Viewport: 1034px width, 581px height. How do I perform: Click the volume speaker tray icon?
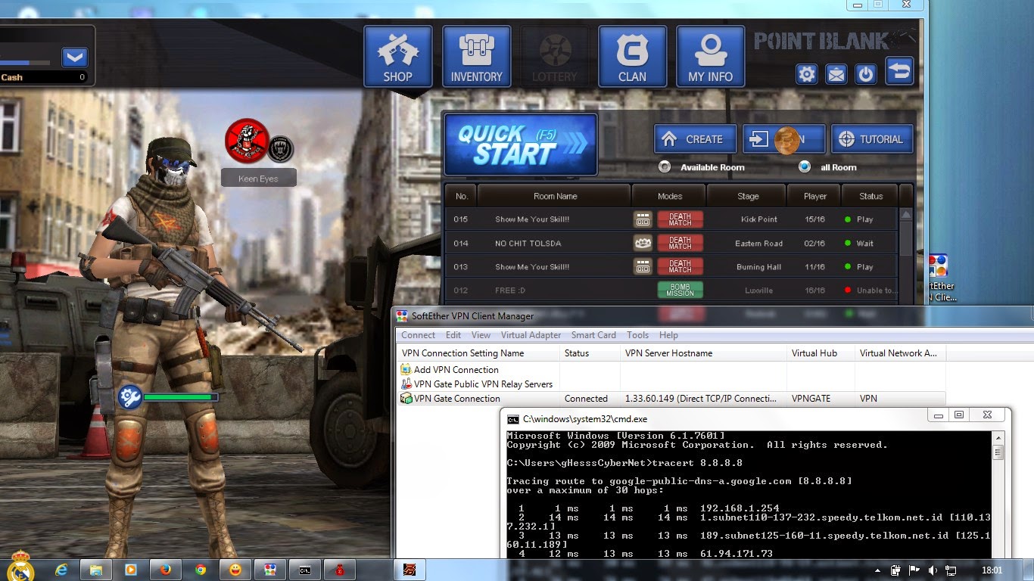(x=932, y=570)
